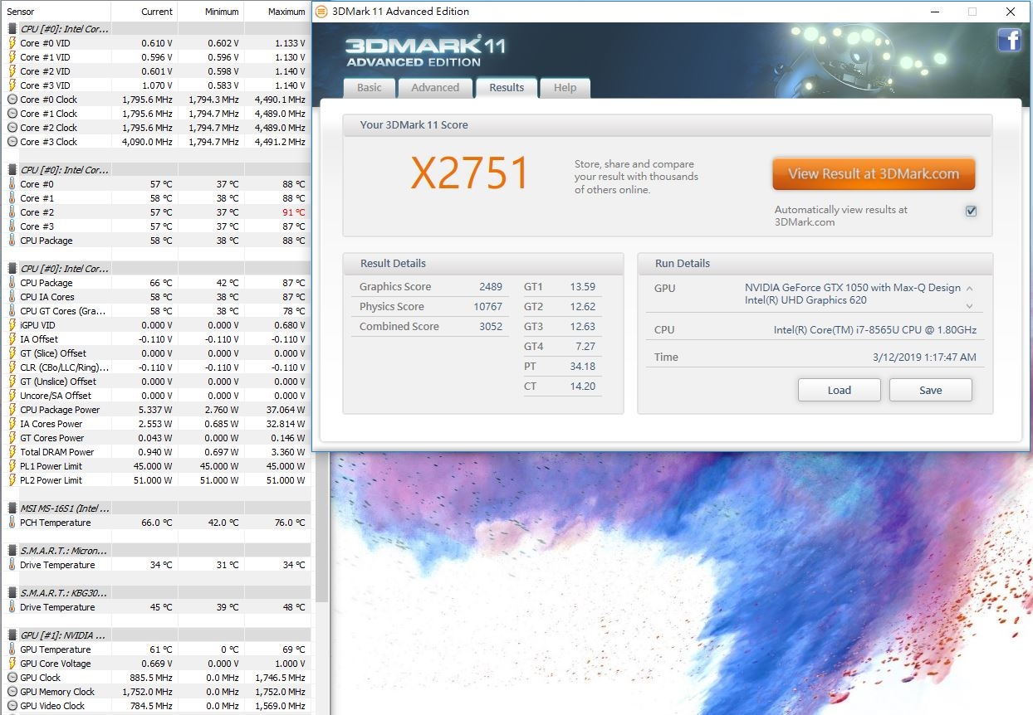The width and height of the screenshot is (1033, 715).
Task: Select the clock icon beside Core #3 Clock
Action: 12,142
